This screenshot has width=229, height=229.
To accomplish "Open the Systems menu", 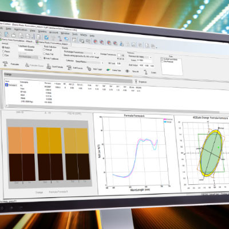I will coord(42,31).
